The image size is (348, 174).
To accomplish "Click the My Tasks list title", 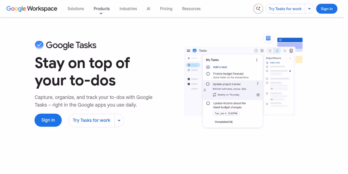I will pos(212,60).
